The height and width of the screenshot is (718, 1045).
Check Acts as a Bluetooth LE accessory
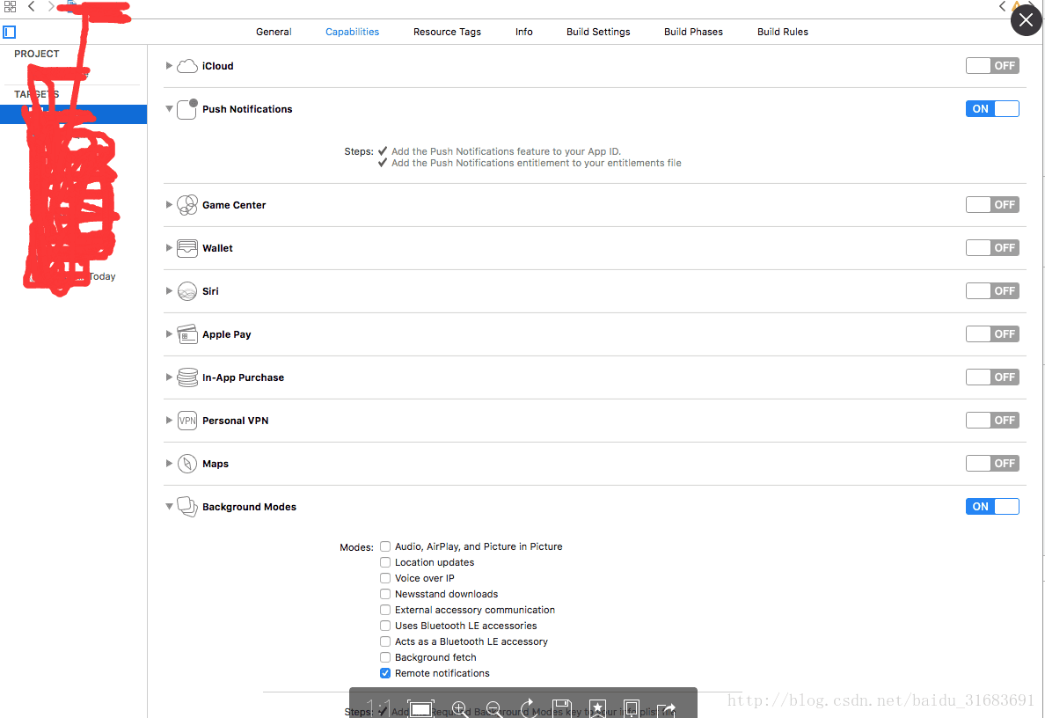(x=385, y=641)
